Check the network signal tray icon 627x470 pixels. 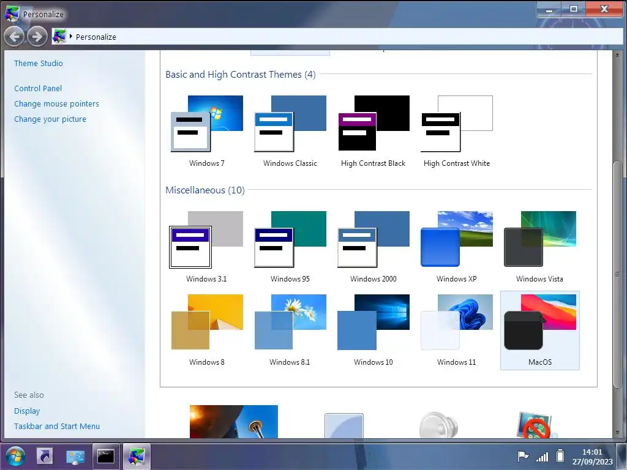(x=543, y=456)
